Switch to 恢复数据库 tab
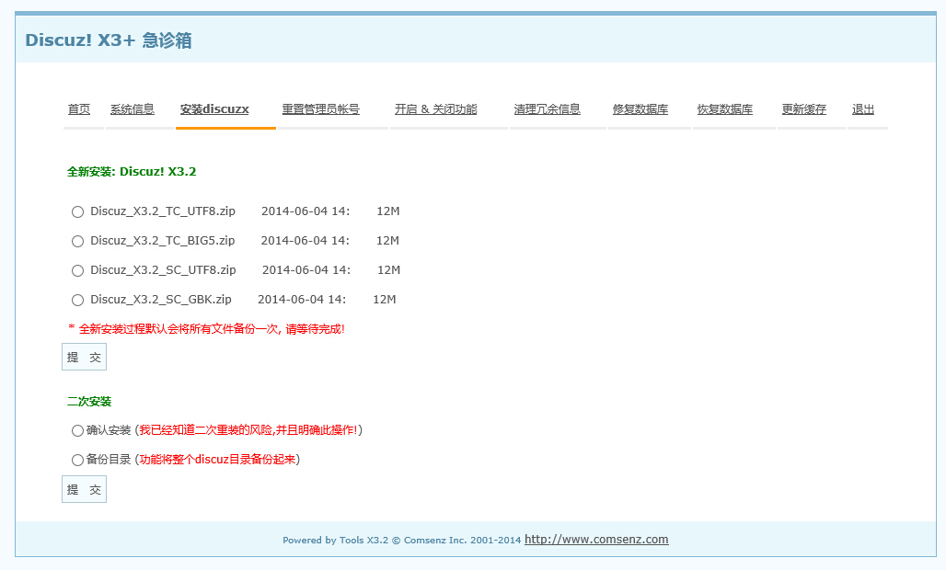The image size is (946, 570). (x=724, y=109)
